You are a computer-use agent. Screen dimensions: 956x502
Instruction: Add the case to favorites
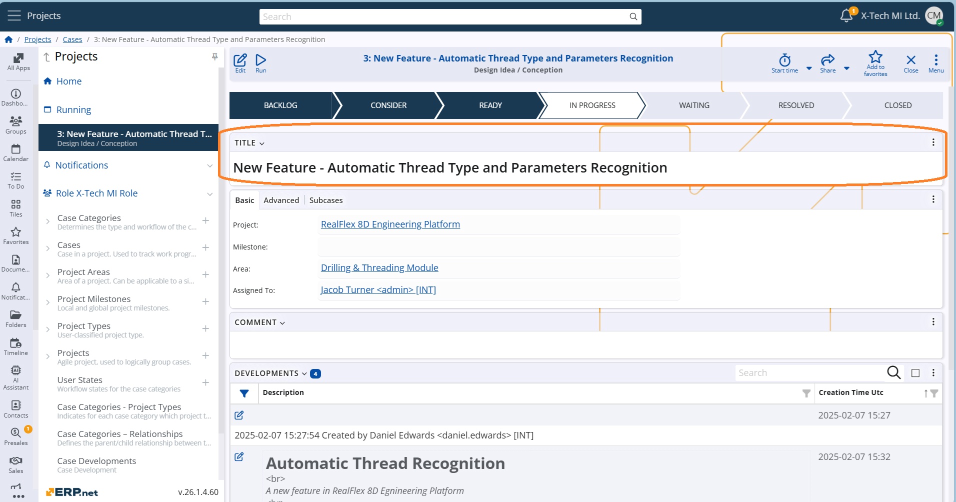(875, 63)
